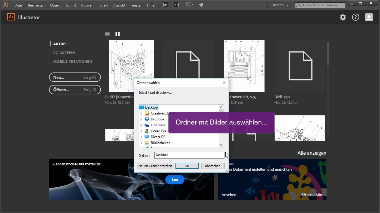Click the Creative Cloud Files folder icon
Viewport: 380px width, 213px height.
point(147,113)
